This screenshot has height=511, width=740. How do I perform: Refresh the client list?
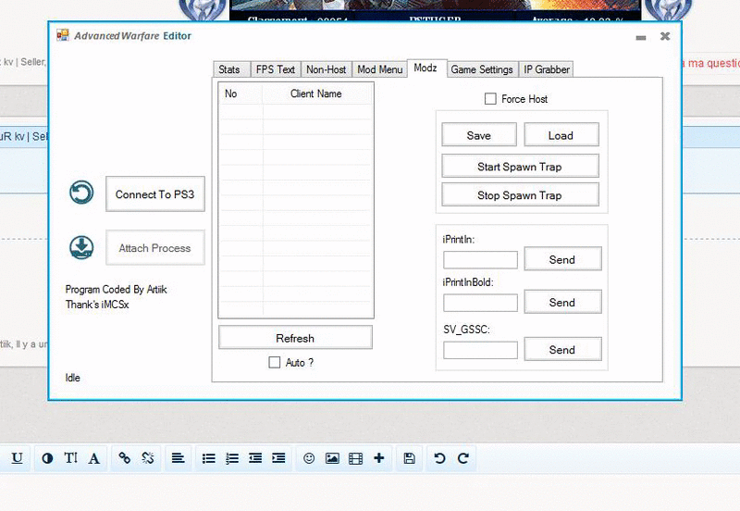(295, 338)
